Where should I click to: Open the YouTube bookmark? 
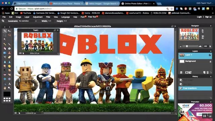26,13
